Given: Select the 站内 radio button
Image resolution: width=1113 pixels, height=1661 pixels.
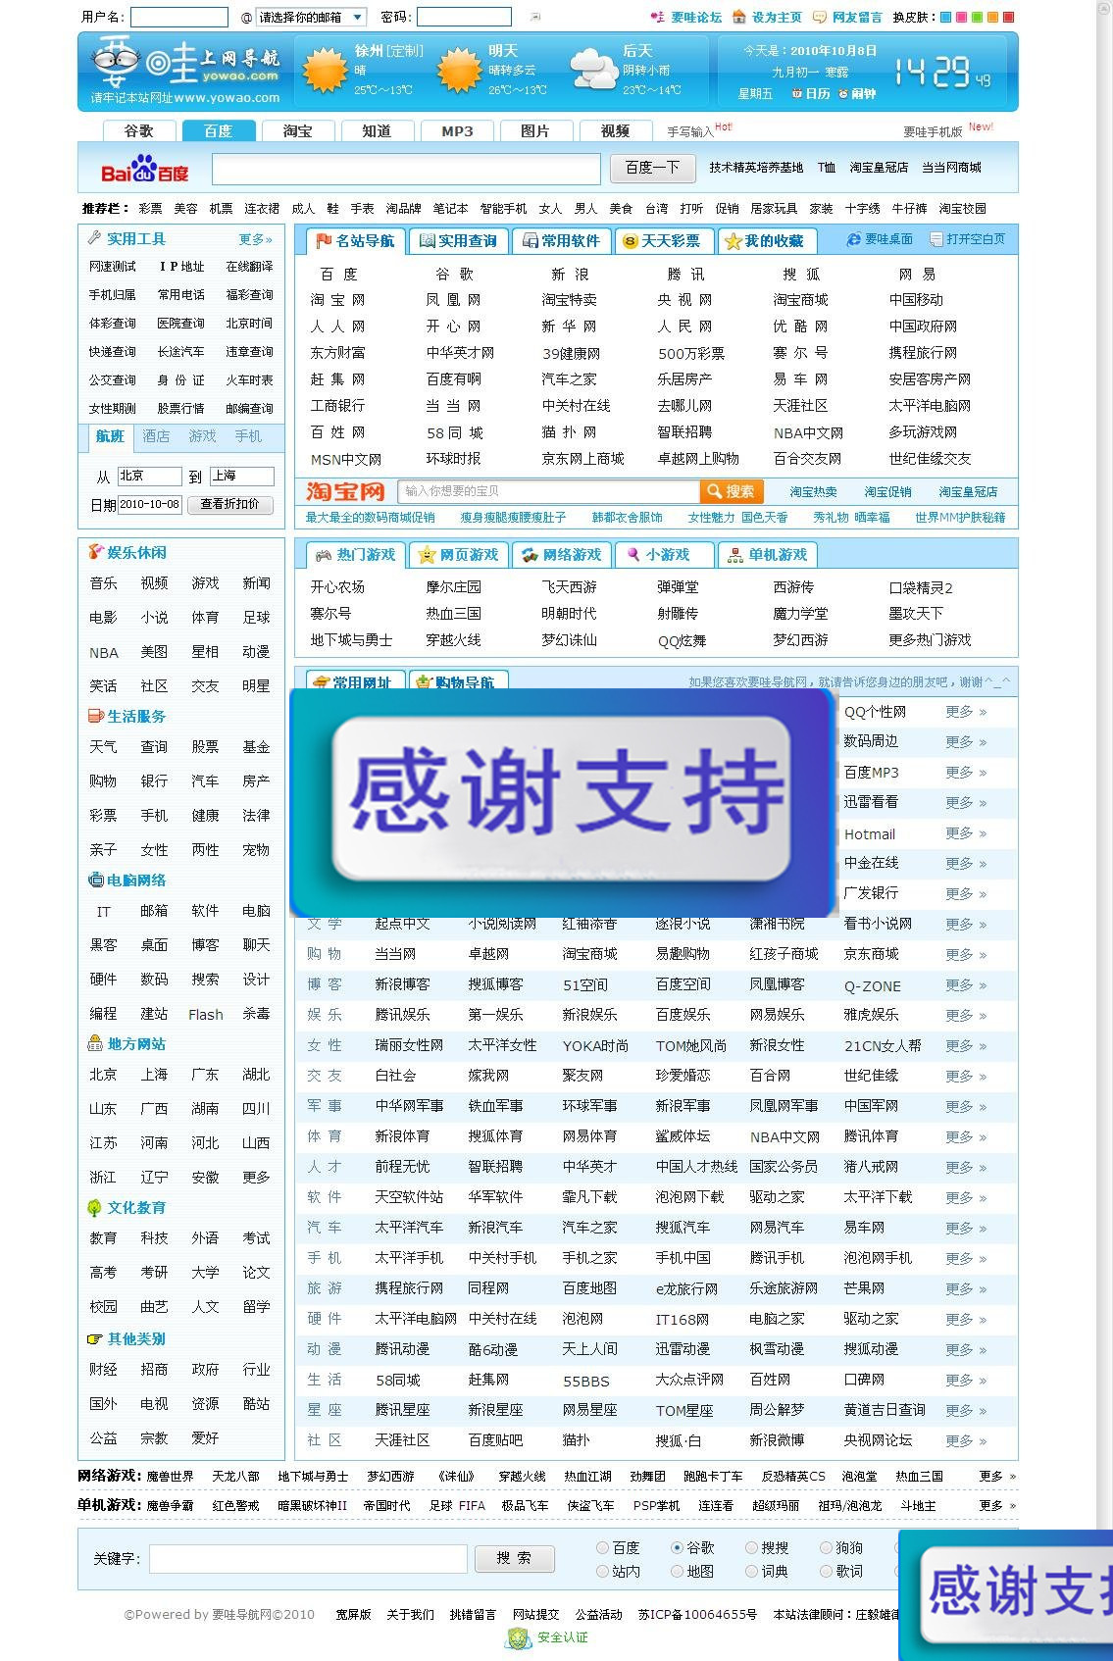Looking at the screenshot, I should click(603, 1571).
